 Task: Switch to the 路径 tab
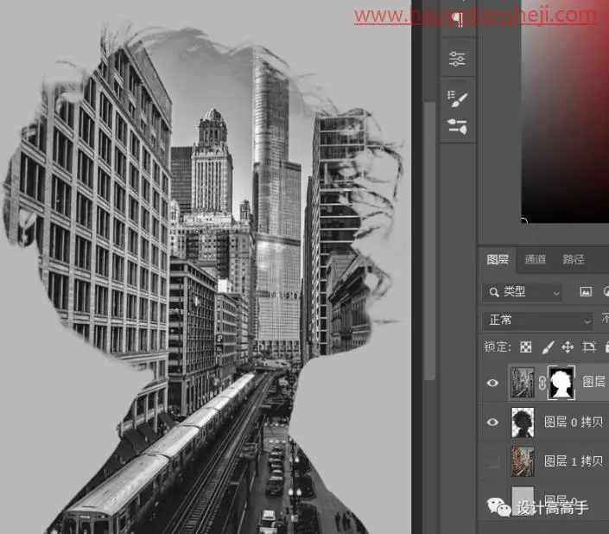[x=573, y=259]
